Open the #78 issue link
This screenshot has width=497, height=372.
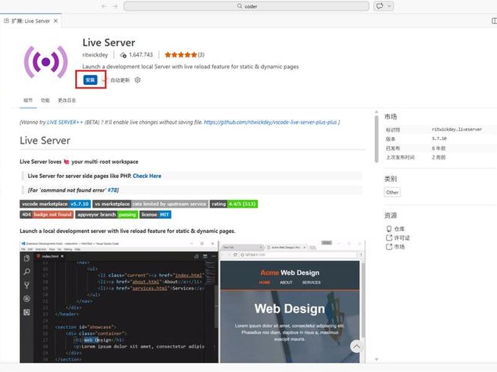(x=112, y=190)
